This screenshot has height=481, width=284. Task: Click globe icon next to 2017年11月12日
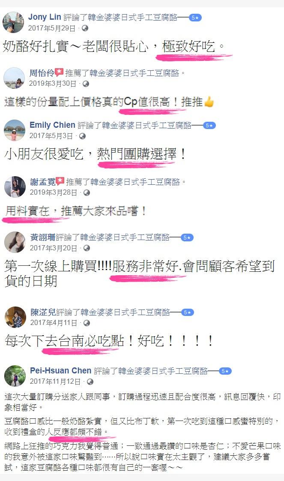(90, 382)
